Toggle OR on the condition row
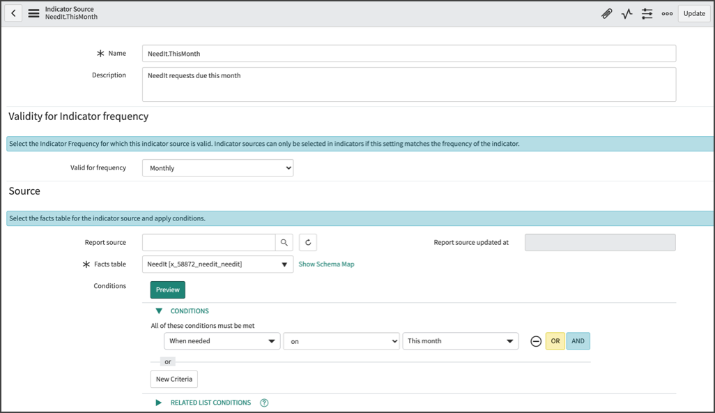 (555, 341)
